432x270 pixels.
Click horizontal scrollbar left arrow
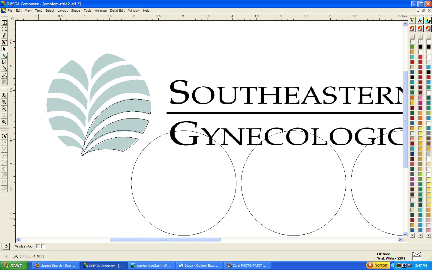point(18,240)
